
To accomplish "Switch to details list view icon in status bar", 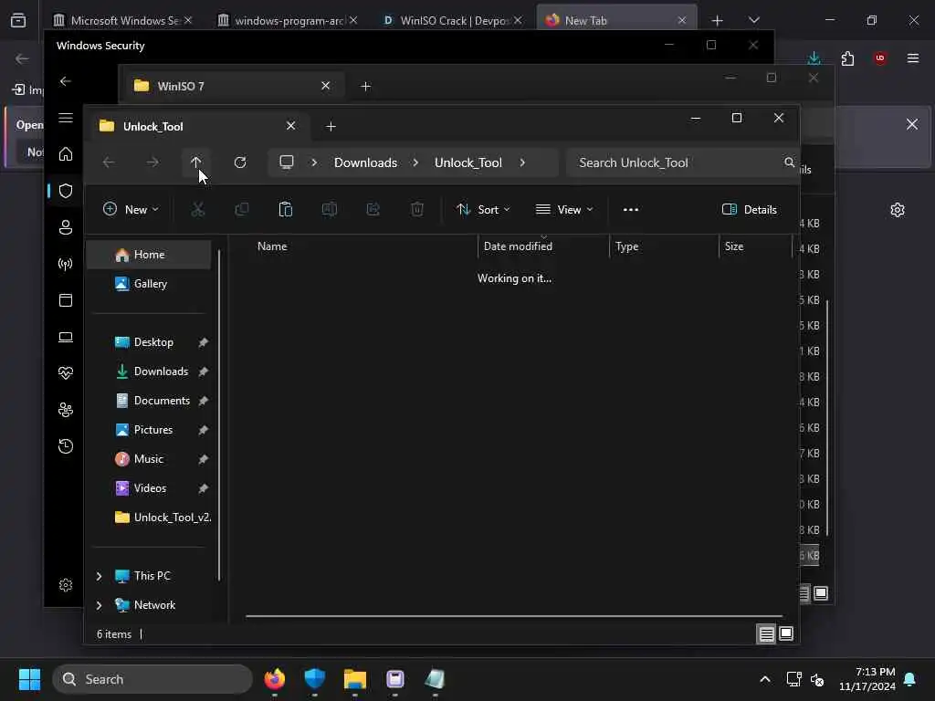I will tap(766, 633).
